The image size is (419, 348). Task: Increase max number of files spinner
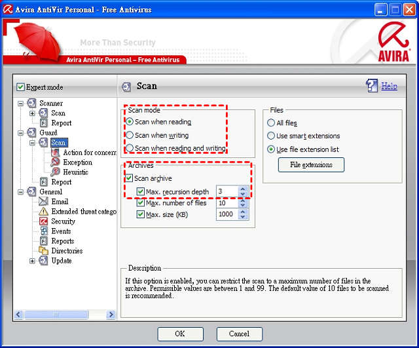(243, 201)
